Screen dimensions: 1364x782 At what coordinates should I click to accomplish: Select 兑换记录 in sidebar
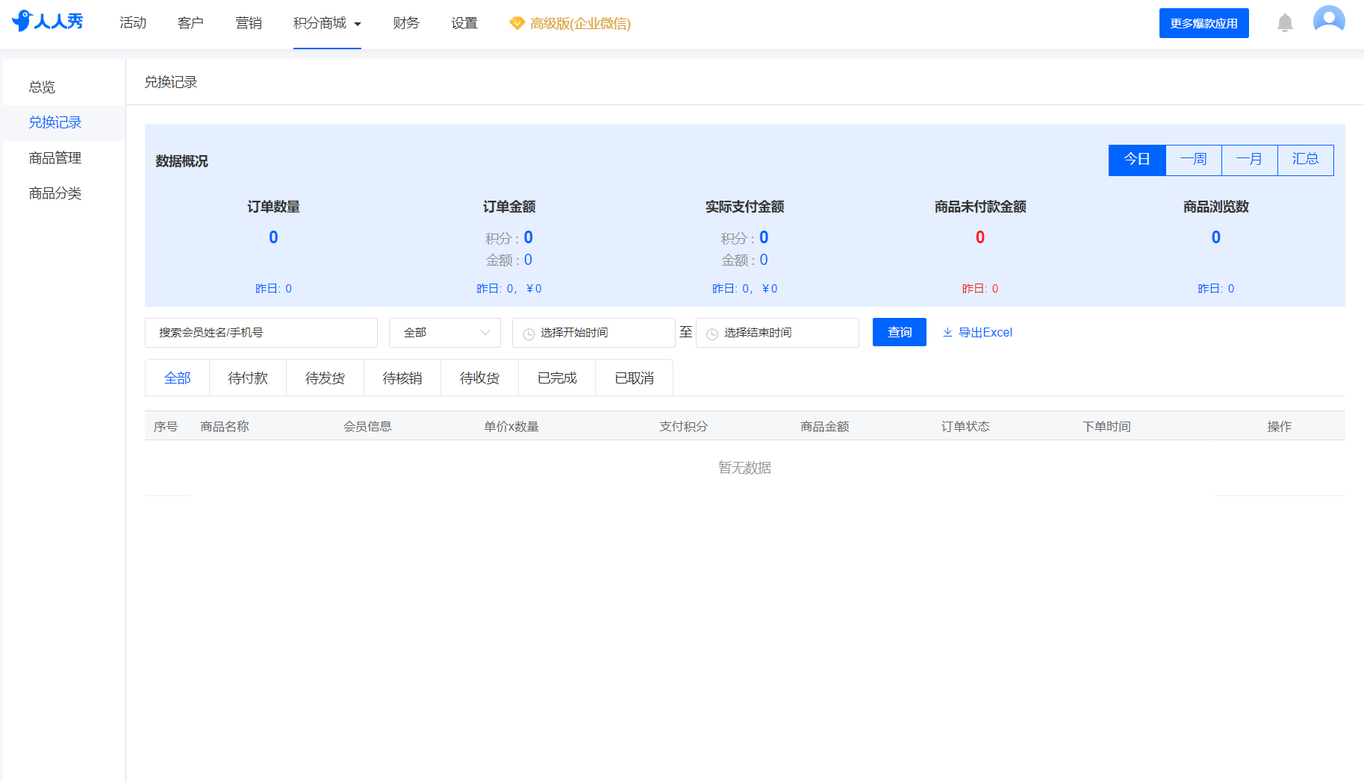click(x=64, y=122)
